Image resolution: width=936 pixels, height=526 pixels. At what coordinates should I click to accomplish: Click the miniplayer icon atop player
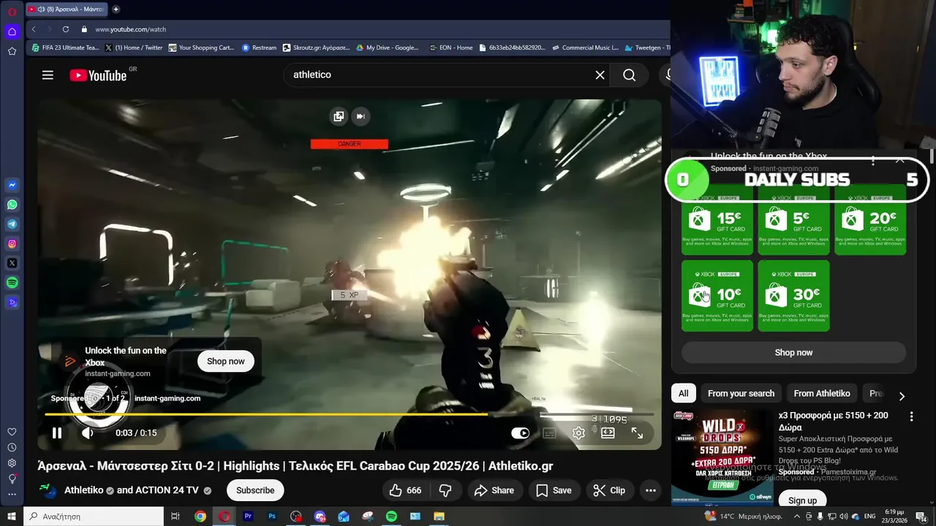339,116
